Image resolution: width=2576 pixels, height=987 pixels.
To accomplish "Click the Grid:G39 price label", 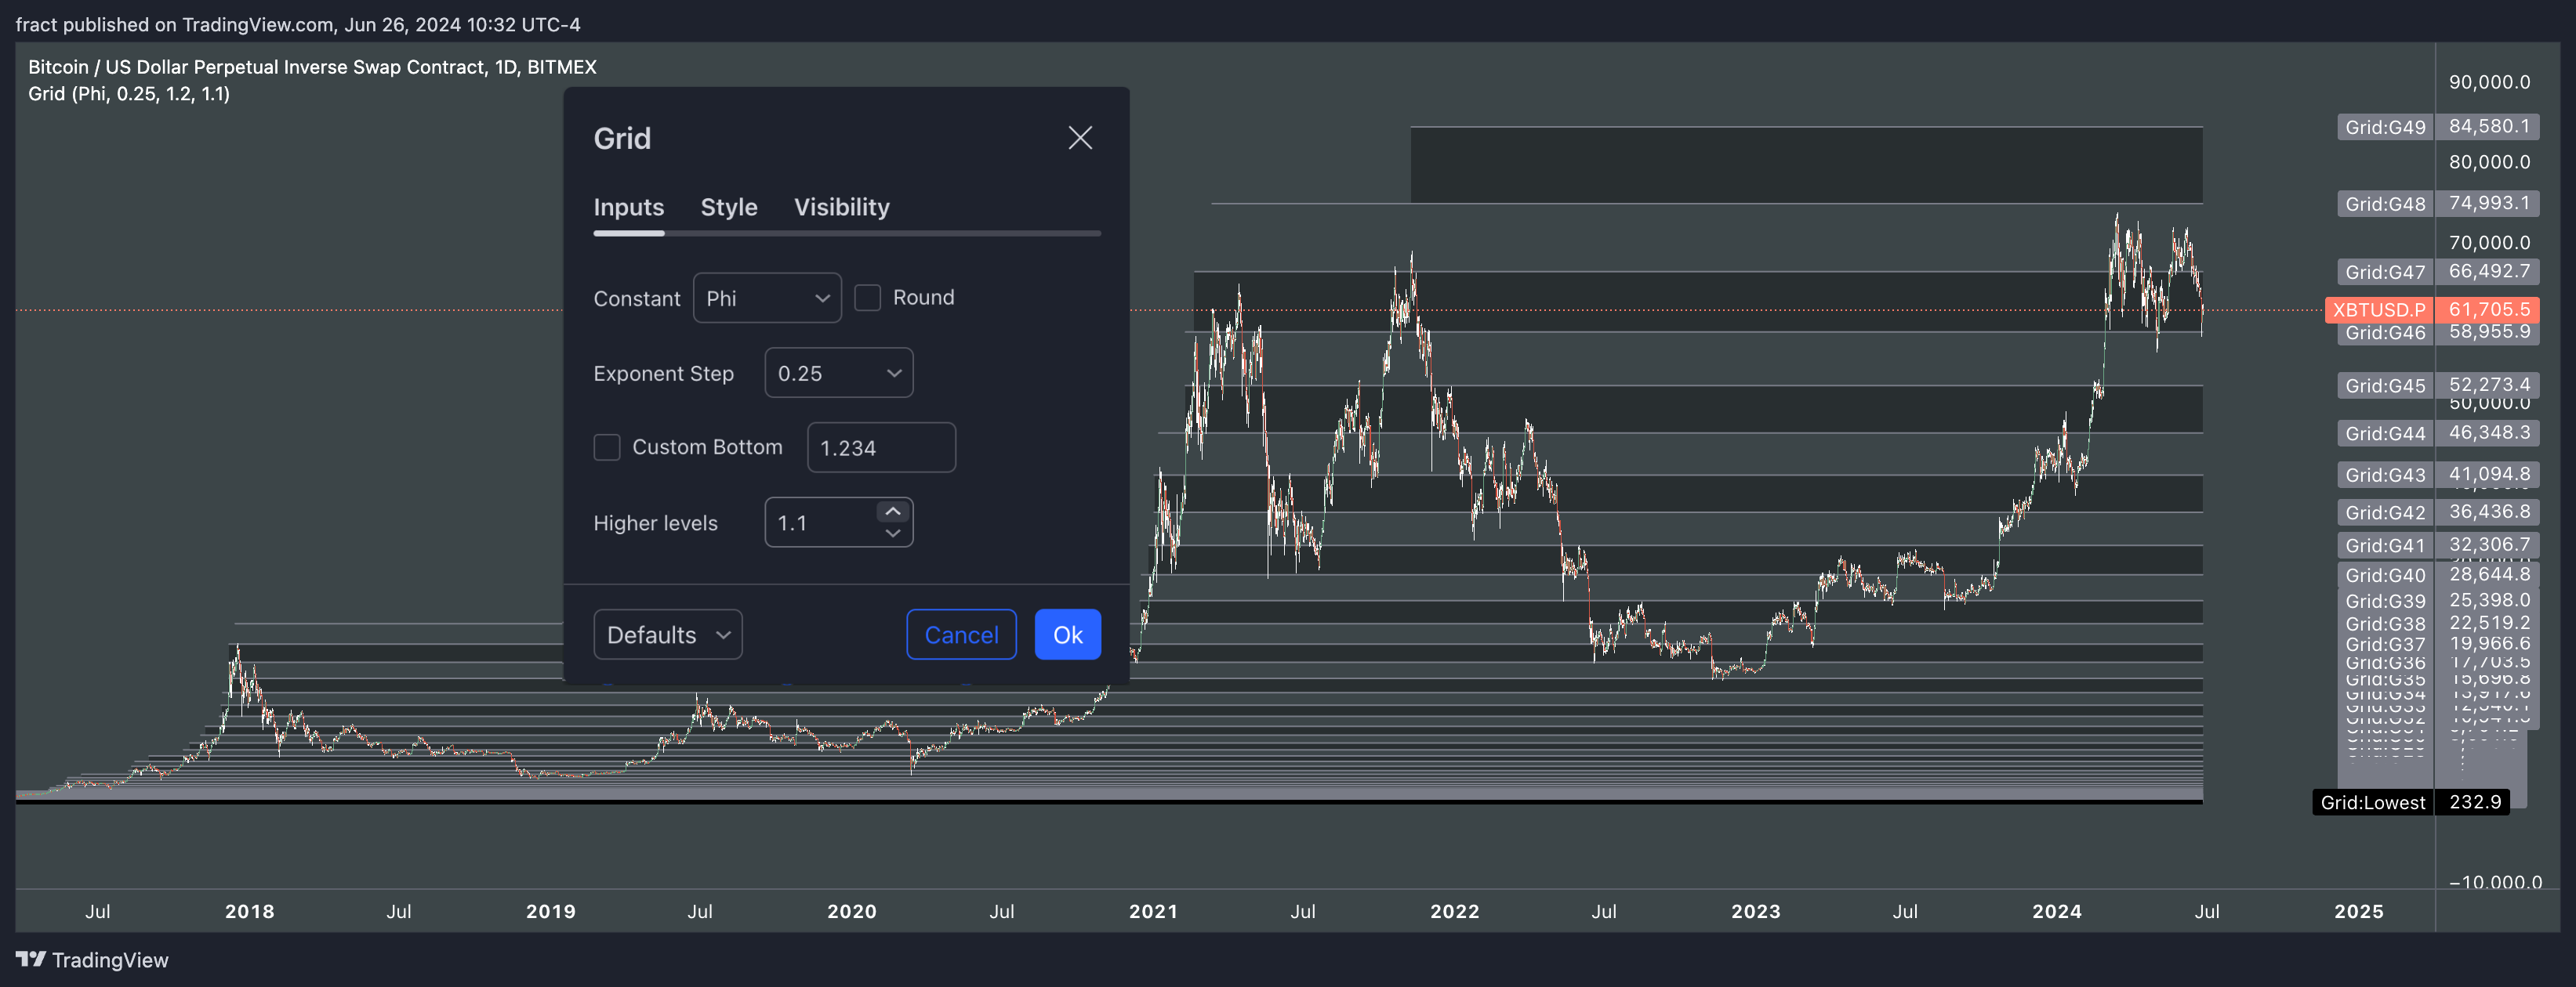I will click(2385, 600).
